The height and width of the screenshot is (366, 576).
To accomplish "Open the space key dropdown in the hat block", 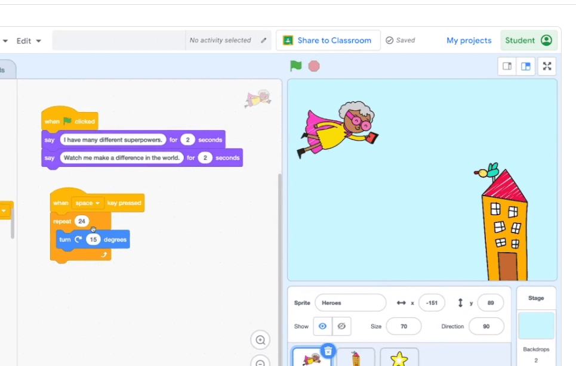I will pyautogui.click(x=88, y=203).
